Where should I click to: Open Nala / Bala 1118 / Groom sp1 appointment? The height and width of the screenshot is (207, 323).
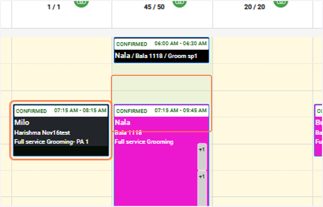(x=161, y=50)
